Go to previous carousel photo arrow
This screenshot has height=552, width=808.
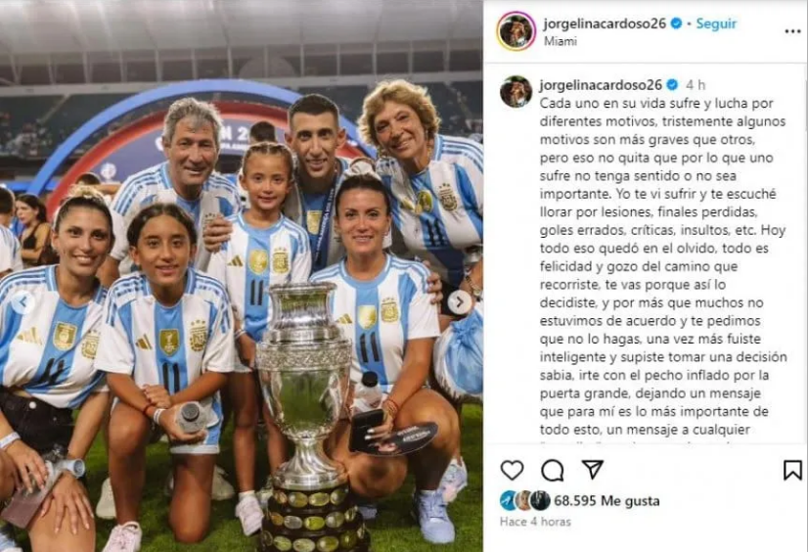pos(23,302)
